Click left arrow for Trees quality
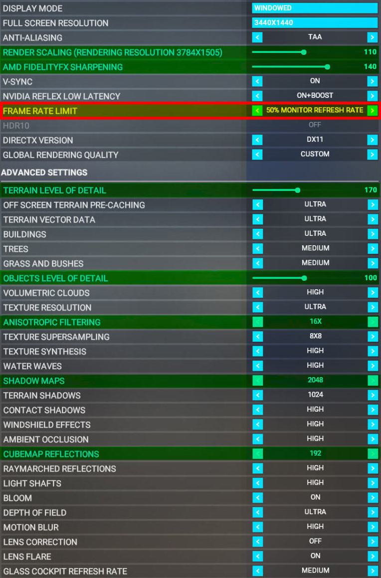The height and width of the screenshot is (578, 381). coord(257,249)
